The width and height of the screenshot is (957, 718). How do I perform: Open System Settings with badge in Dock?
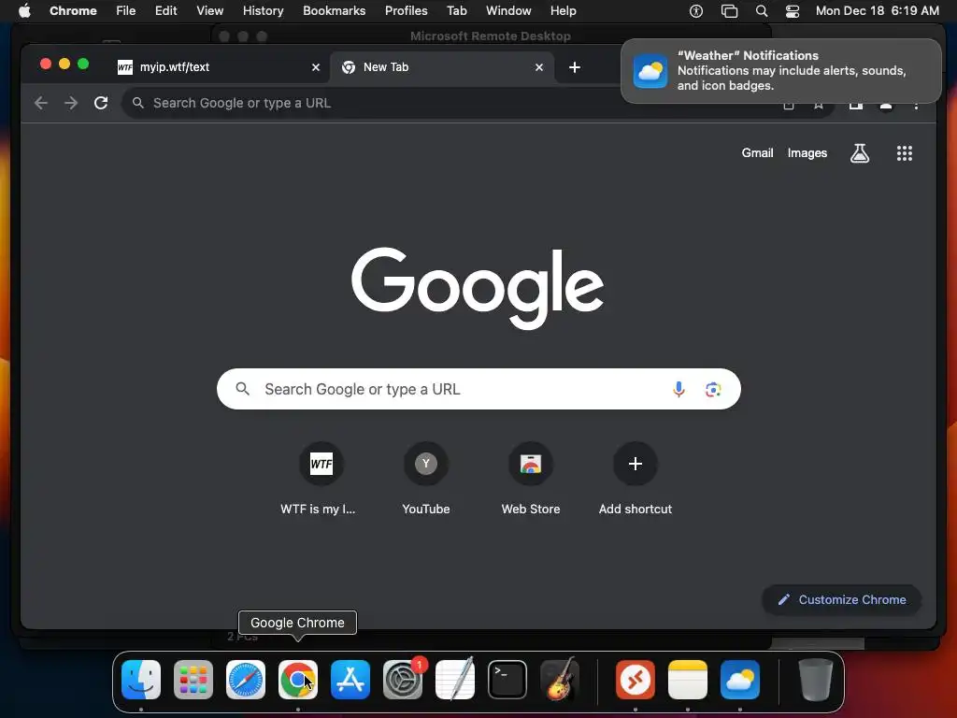(403, 680)
